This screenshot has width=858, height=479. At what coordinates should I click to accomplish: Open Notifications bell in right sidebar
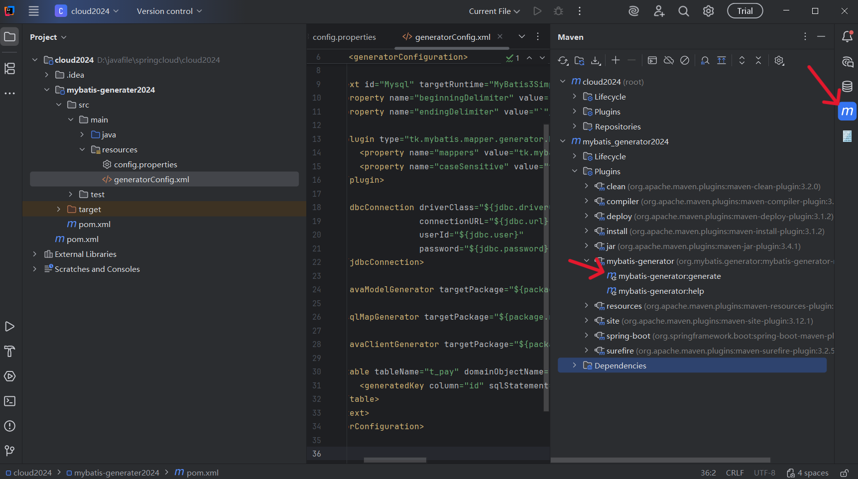tap(847, 36)
